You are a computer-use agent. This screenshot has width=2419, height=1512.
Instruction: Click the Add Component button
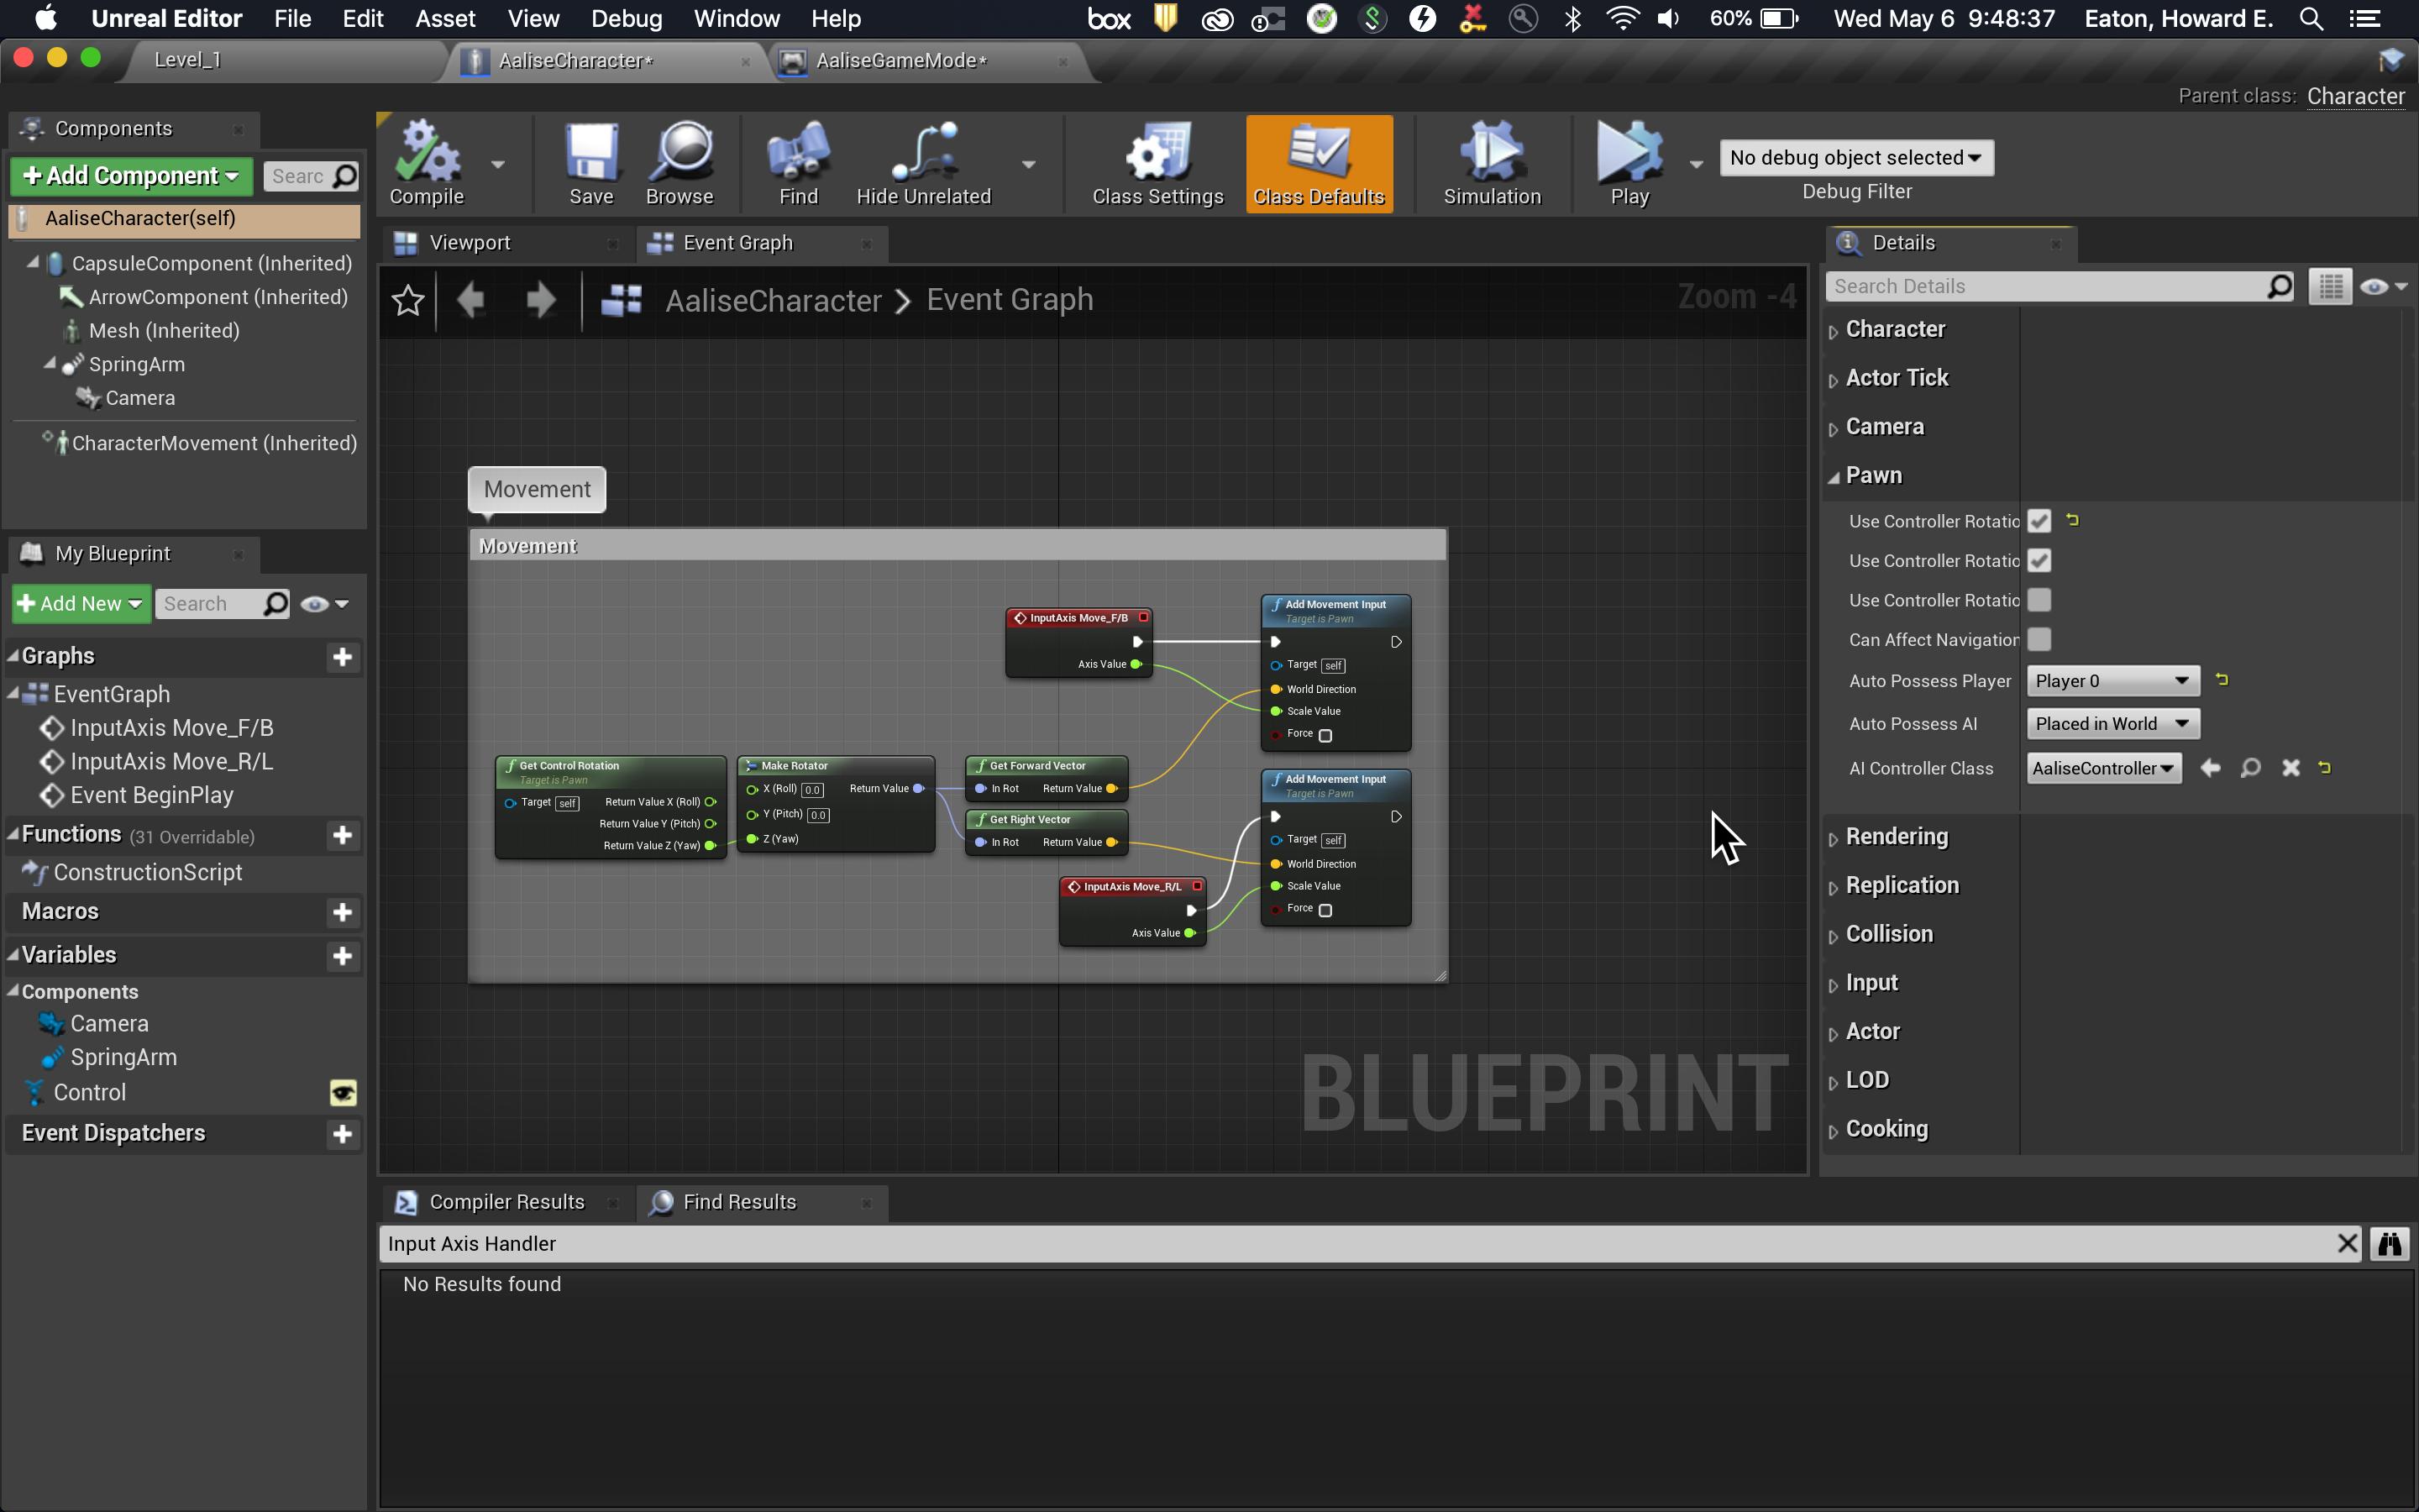pos(131,176)
